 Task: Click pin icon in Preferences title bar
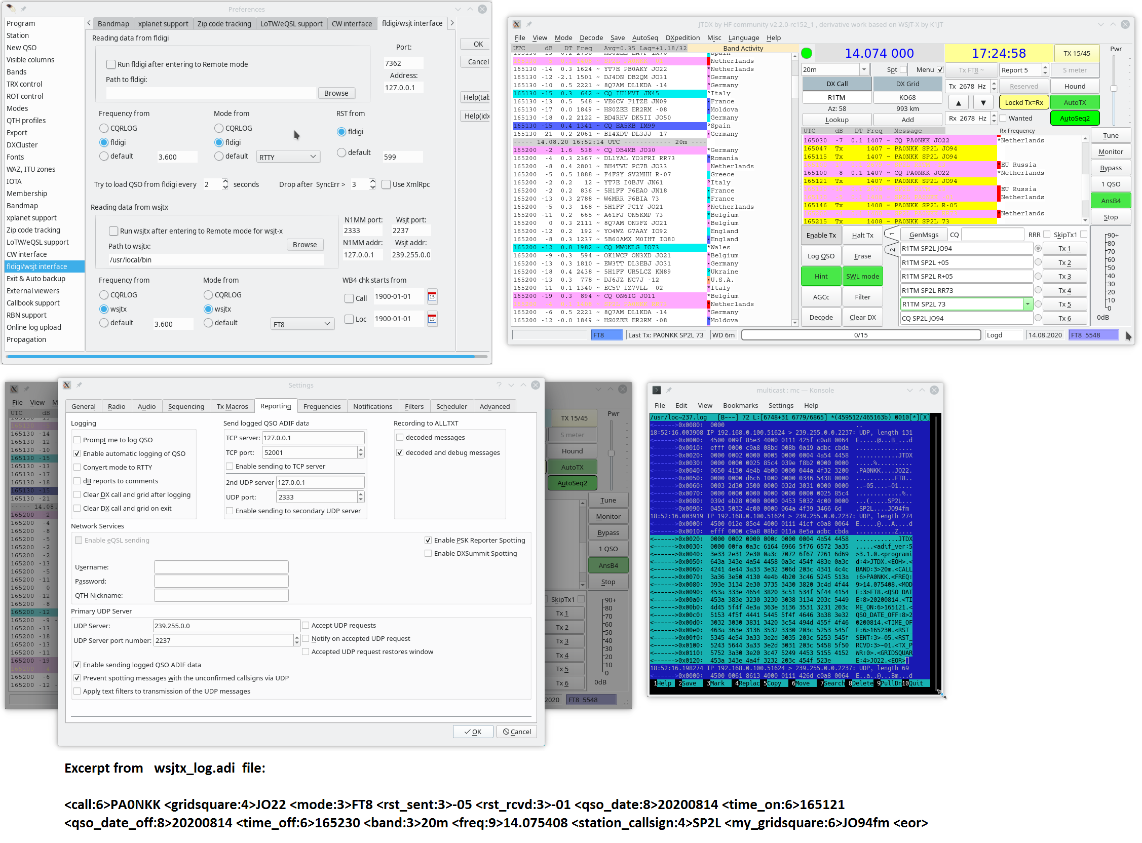23,9
